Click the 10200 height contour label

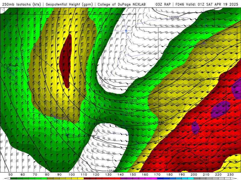click(174, 17)
